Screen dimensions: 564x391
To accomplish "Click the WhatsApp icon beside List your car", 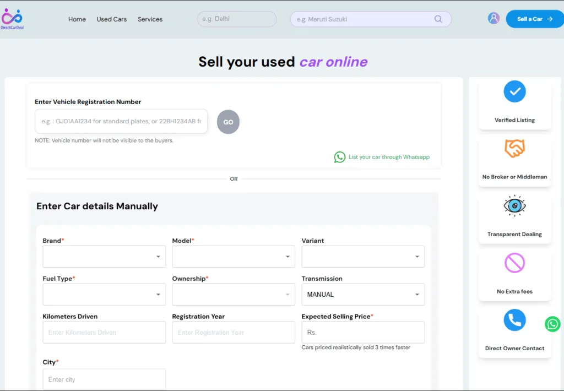I will coord(339,157).
